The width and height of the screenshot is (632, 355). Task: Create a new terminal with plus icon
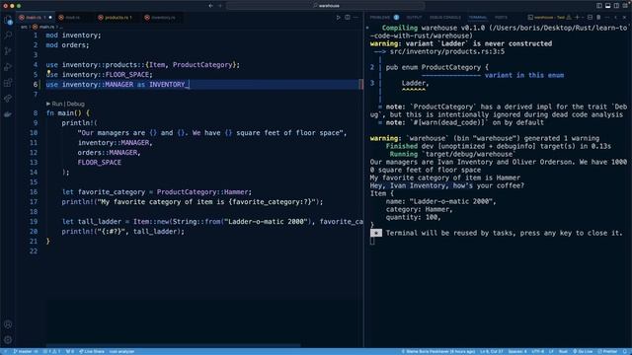click(577, 18)
